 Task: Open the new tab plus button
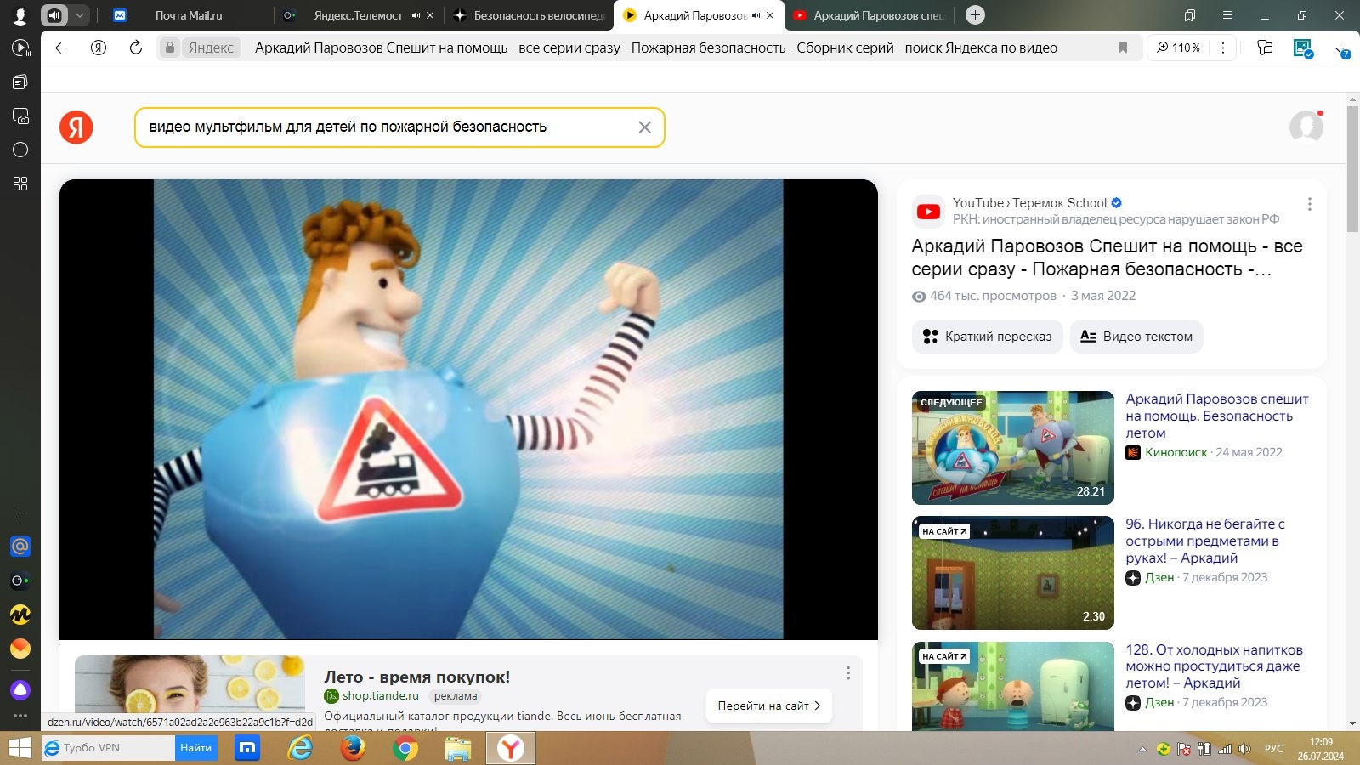point(976,14)
